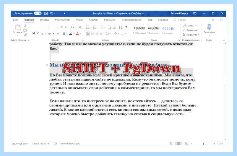Click the Share icon in ribbon
This screenshot has width=237, height=156.
click(213, 20)
